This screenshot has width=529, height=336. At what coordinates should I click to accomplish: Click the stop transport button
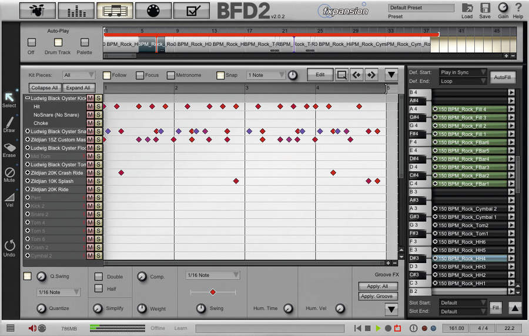click(x=368, y=328)
